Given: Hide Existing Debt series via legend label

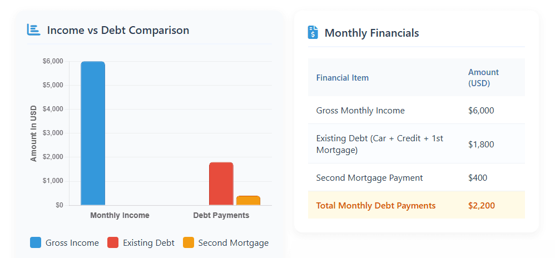Looking at the screenshot, I should click(x=148, y=243).
